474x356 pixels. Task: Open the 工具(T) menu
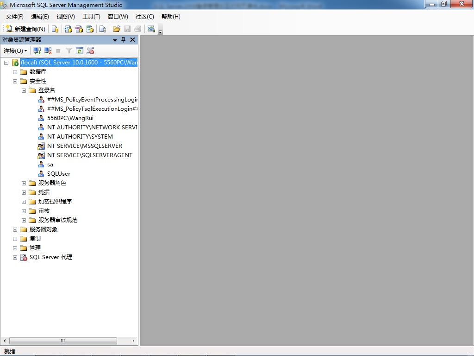point(91,17)
